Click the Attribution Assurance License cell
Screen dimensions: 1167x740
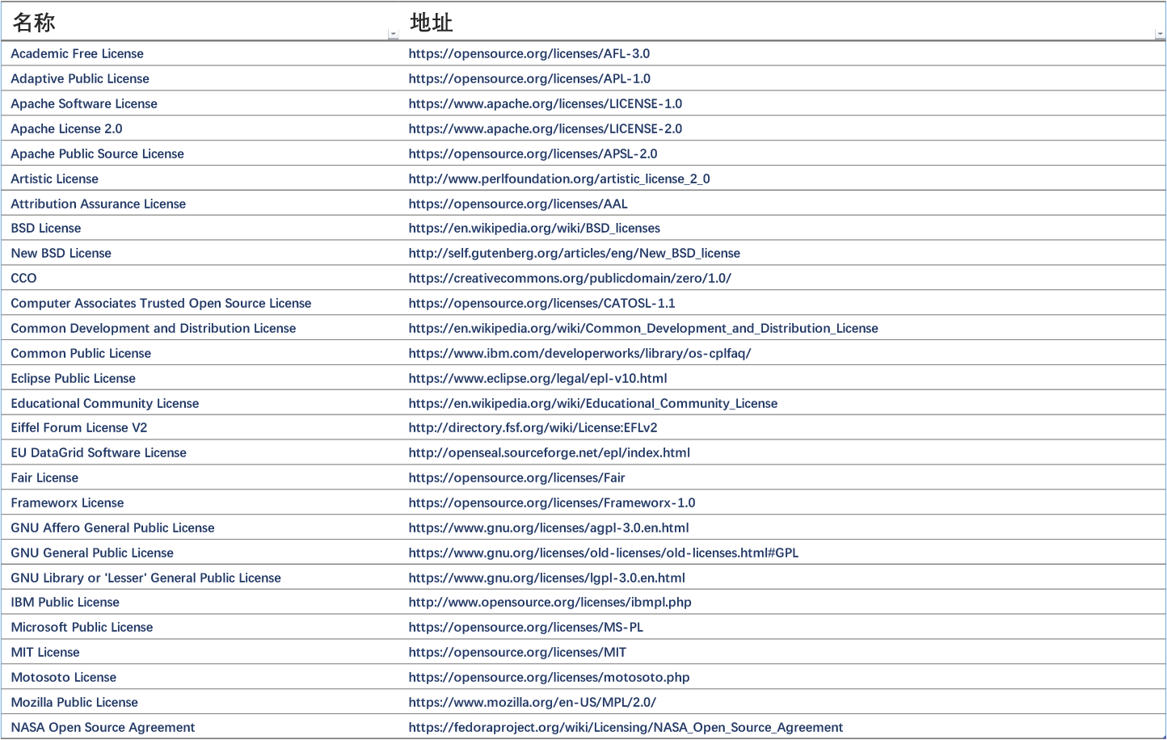pos(99,204)
